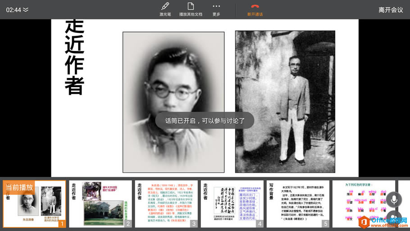410x231 pixels.
Task: Open the 更多 (more) options menu
Action: pyautogui.click(x=216, y=9)
